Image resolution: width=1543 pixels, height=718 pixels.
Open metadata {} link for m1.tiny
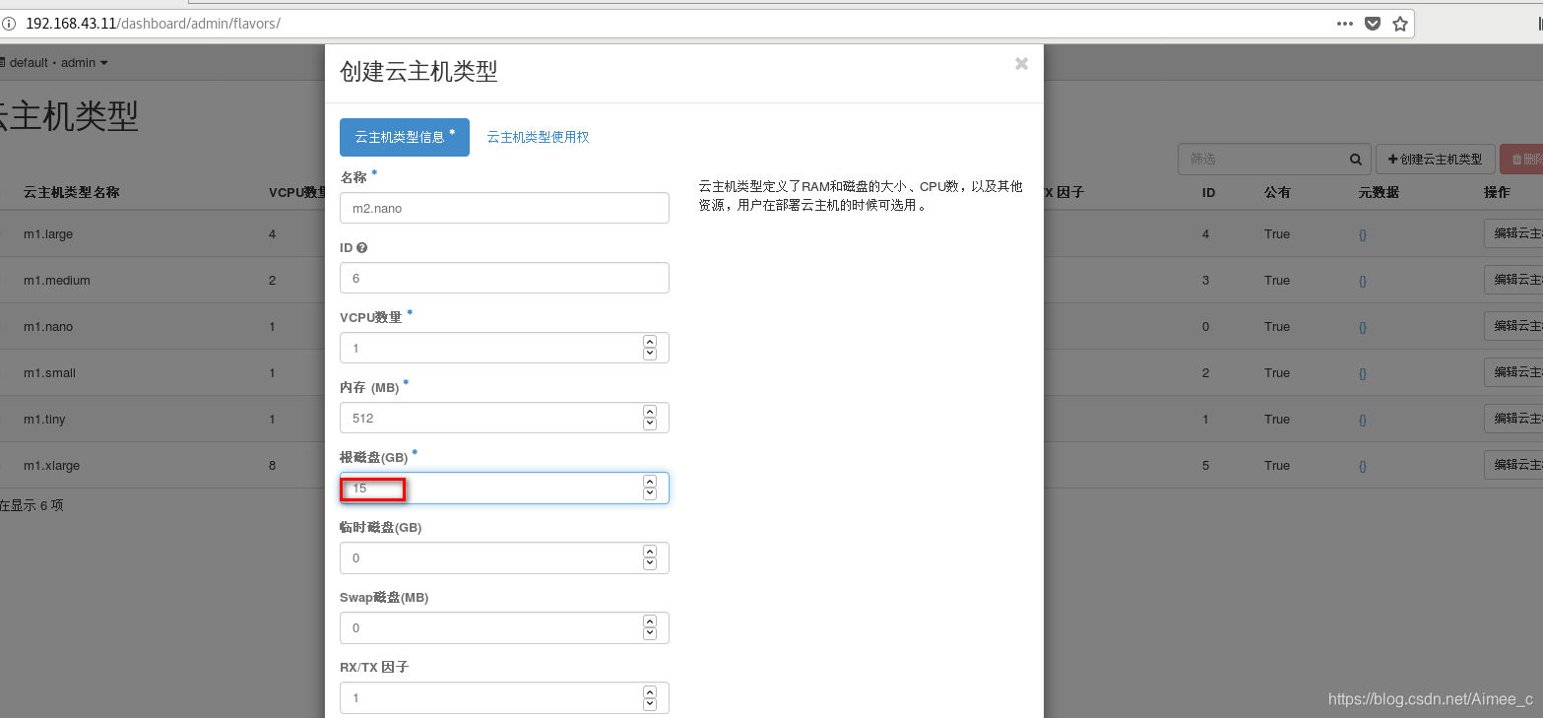point(1363,420)
